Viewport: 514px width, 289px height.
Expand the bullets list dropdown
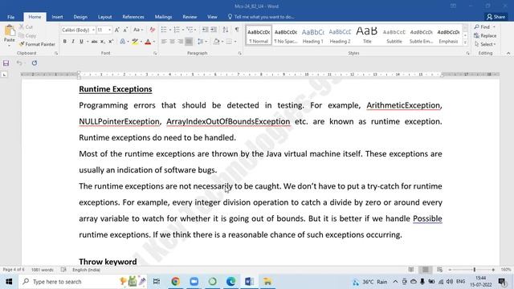tap(169, 31)
